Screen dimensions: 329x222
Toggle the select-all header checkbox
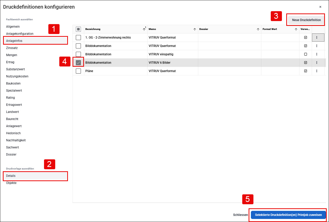coord(78,29)
